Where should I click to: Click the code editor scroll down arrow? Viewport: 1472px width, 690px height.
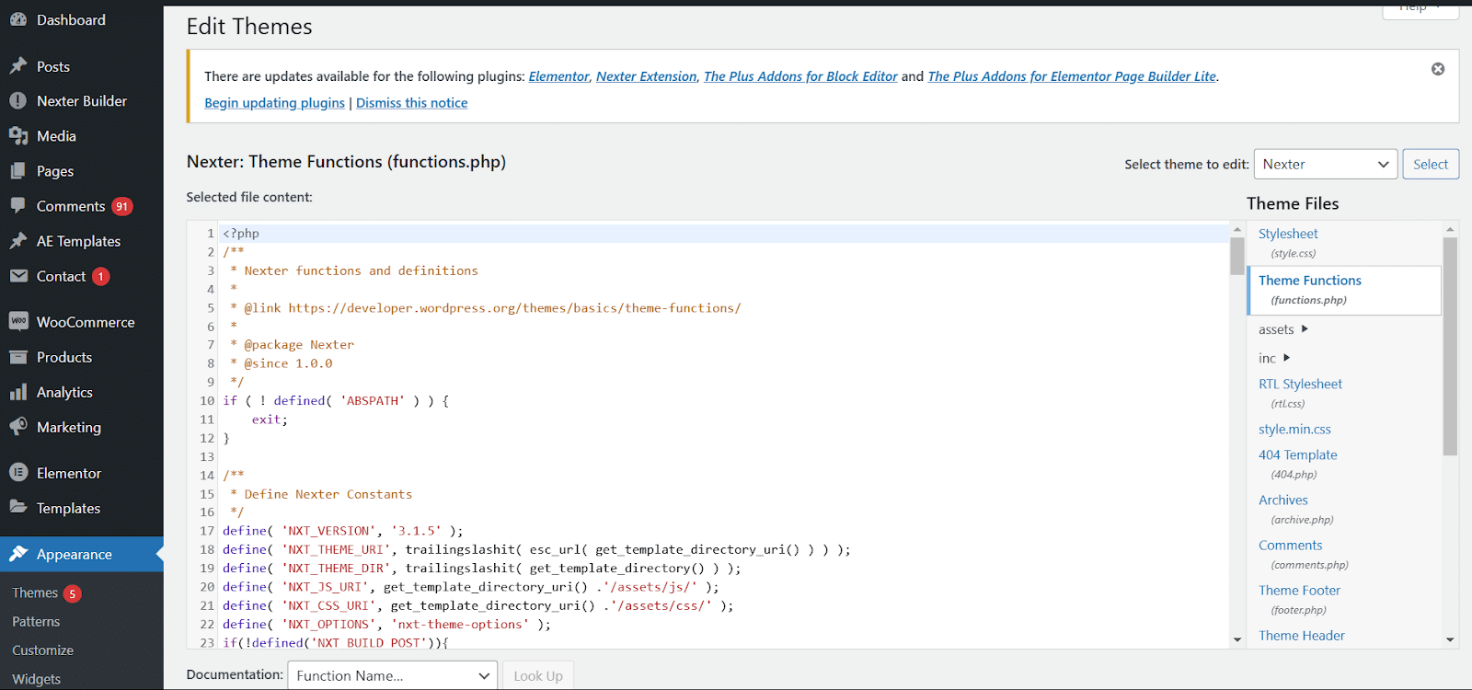pyautogui.click(x=1237, y=639)
